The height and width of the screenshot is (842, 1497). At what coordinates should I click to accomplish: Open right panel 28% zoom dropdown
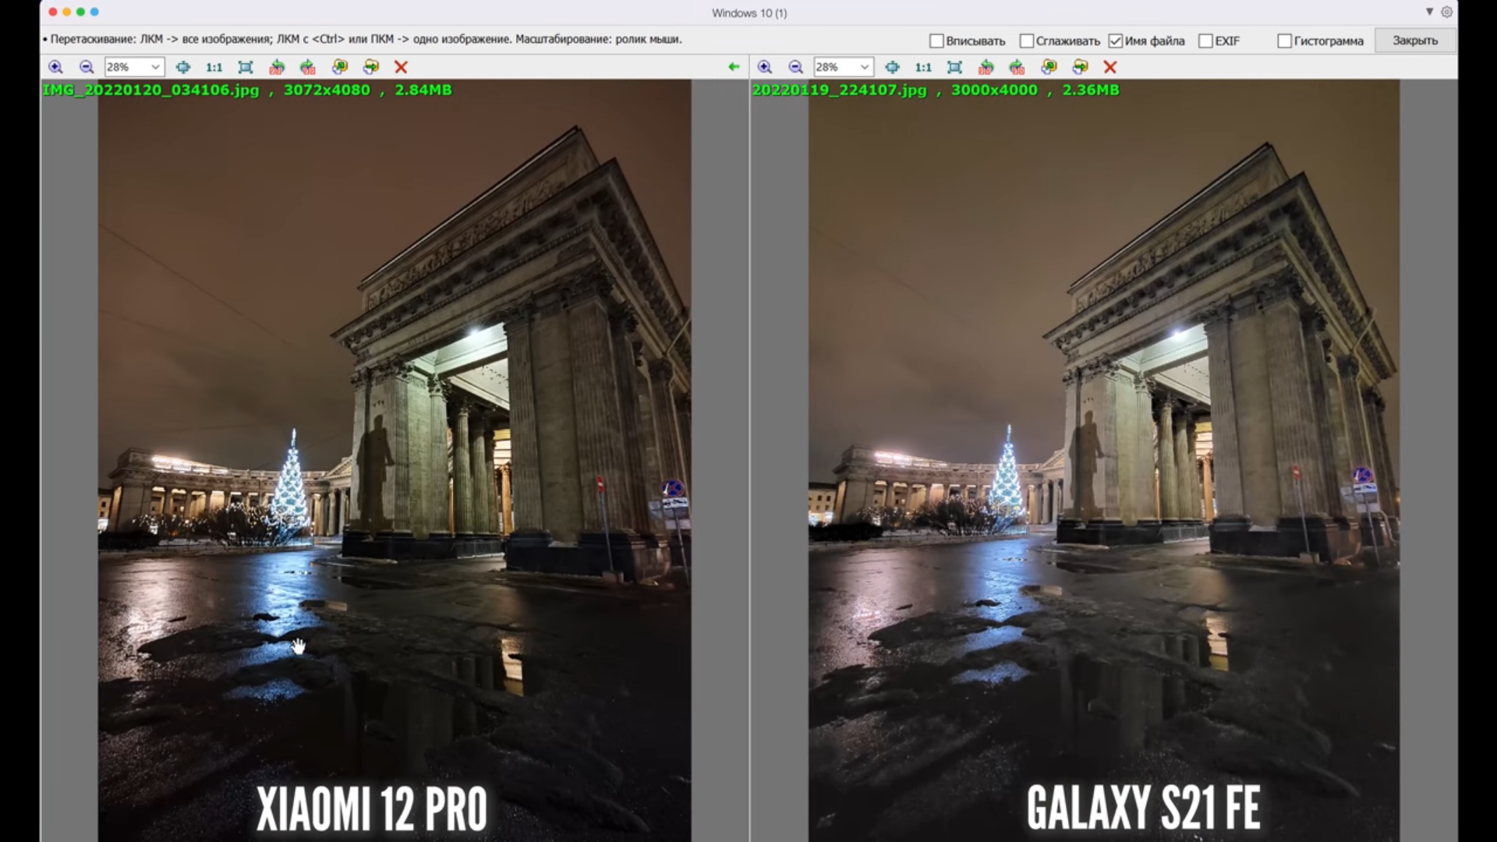(x=864, y=67)
